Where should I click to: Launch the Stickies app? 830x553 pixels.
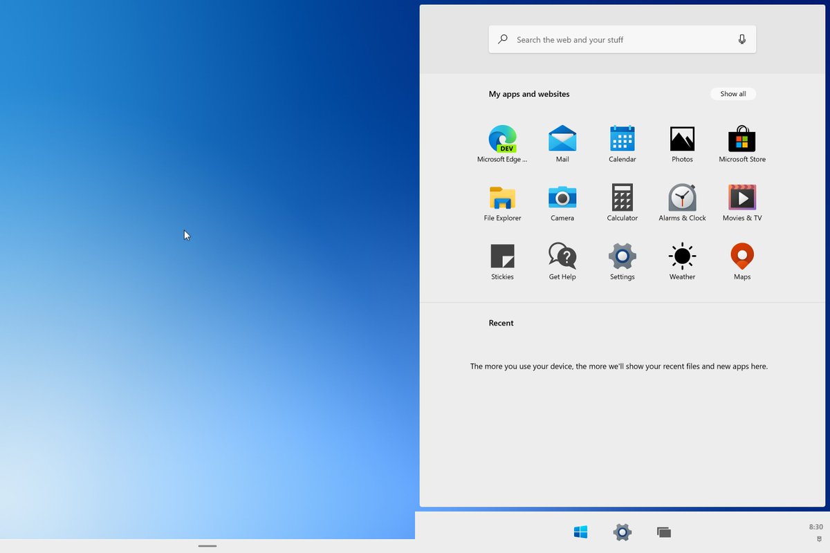pyautogui.click(x=502, y=256)
